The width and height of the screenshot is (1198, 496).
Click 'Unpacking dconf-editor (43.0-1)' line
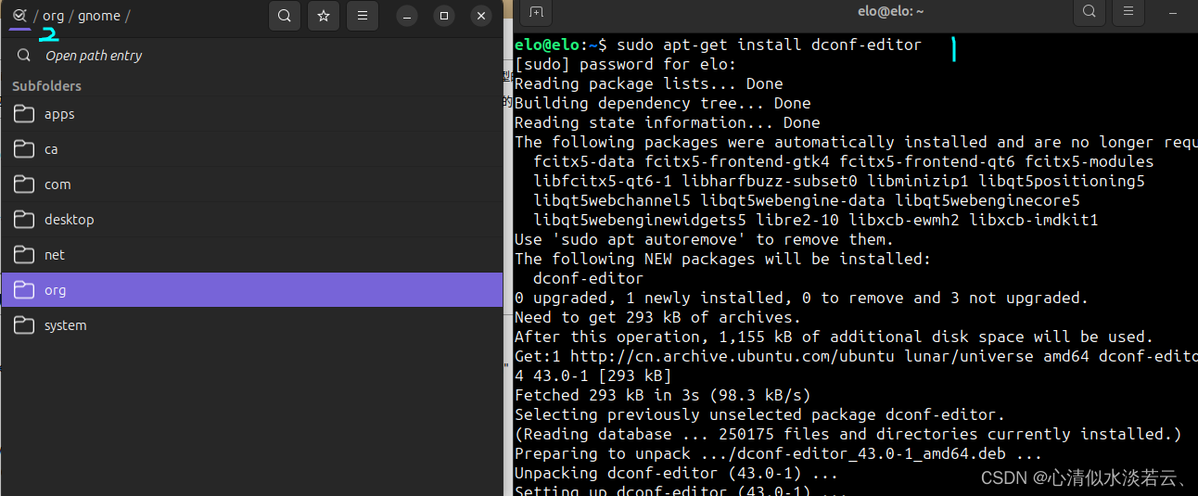[676, 473]
